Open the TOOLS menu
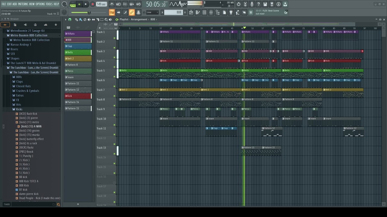This screenshot has height=217, width=387. pos(49,4)
